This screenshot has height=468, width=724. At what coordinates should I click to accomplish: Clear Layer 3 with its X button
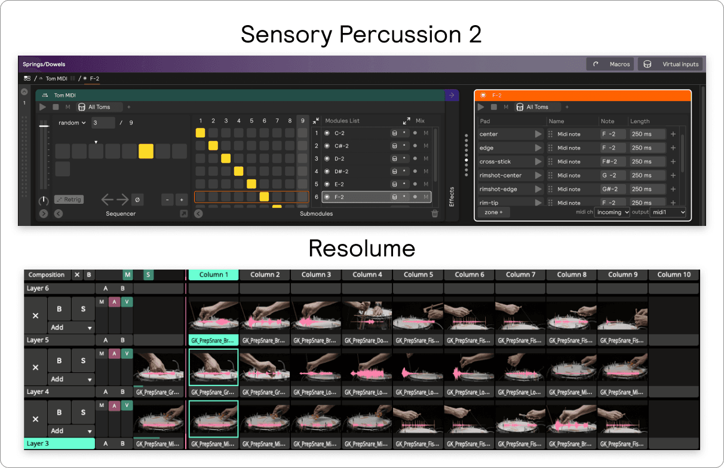pos(35,419)
